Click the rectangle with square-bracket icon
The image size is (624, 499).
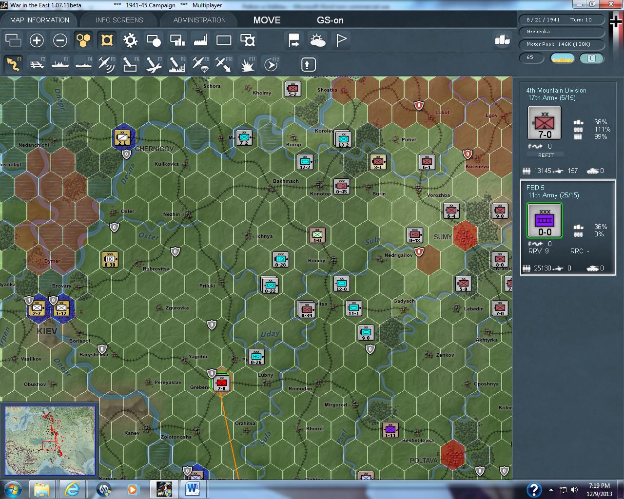coord(247,40)
